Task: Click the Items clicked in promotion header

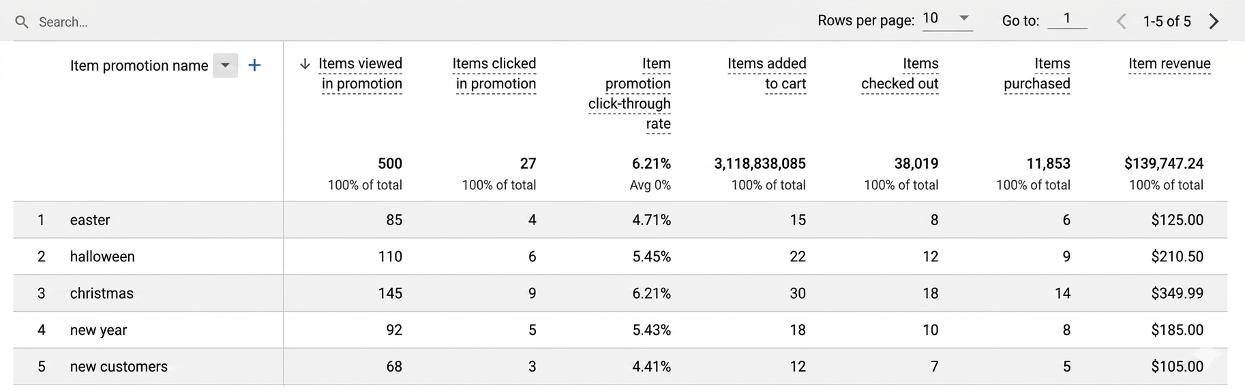Action: (494, 73)
